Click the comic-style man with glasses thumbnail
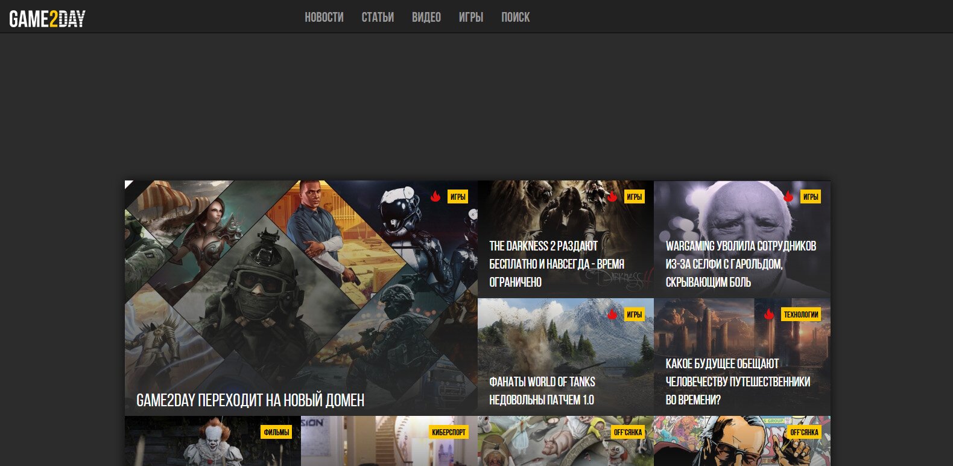The width and height of the screenshot is (953, 466). (x=742, y=441)
